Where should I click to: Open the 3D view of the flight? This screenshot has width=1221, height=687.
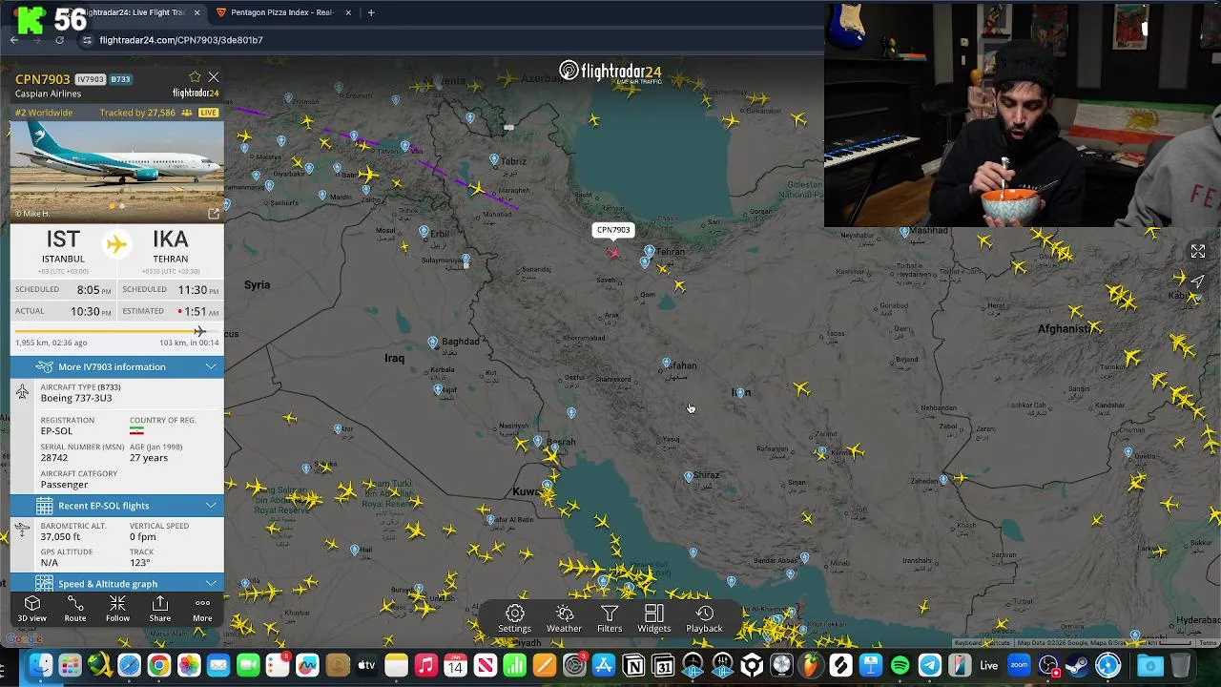coord(31,609)
